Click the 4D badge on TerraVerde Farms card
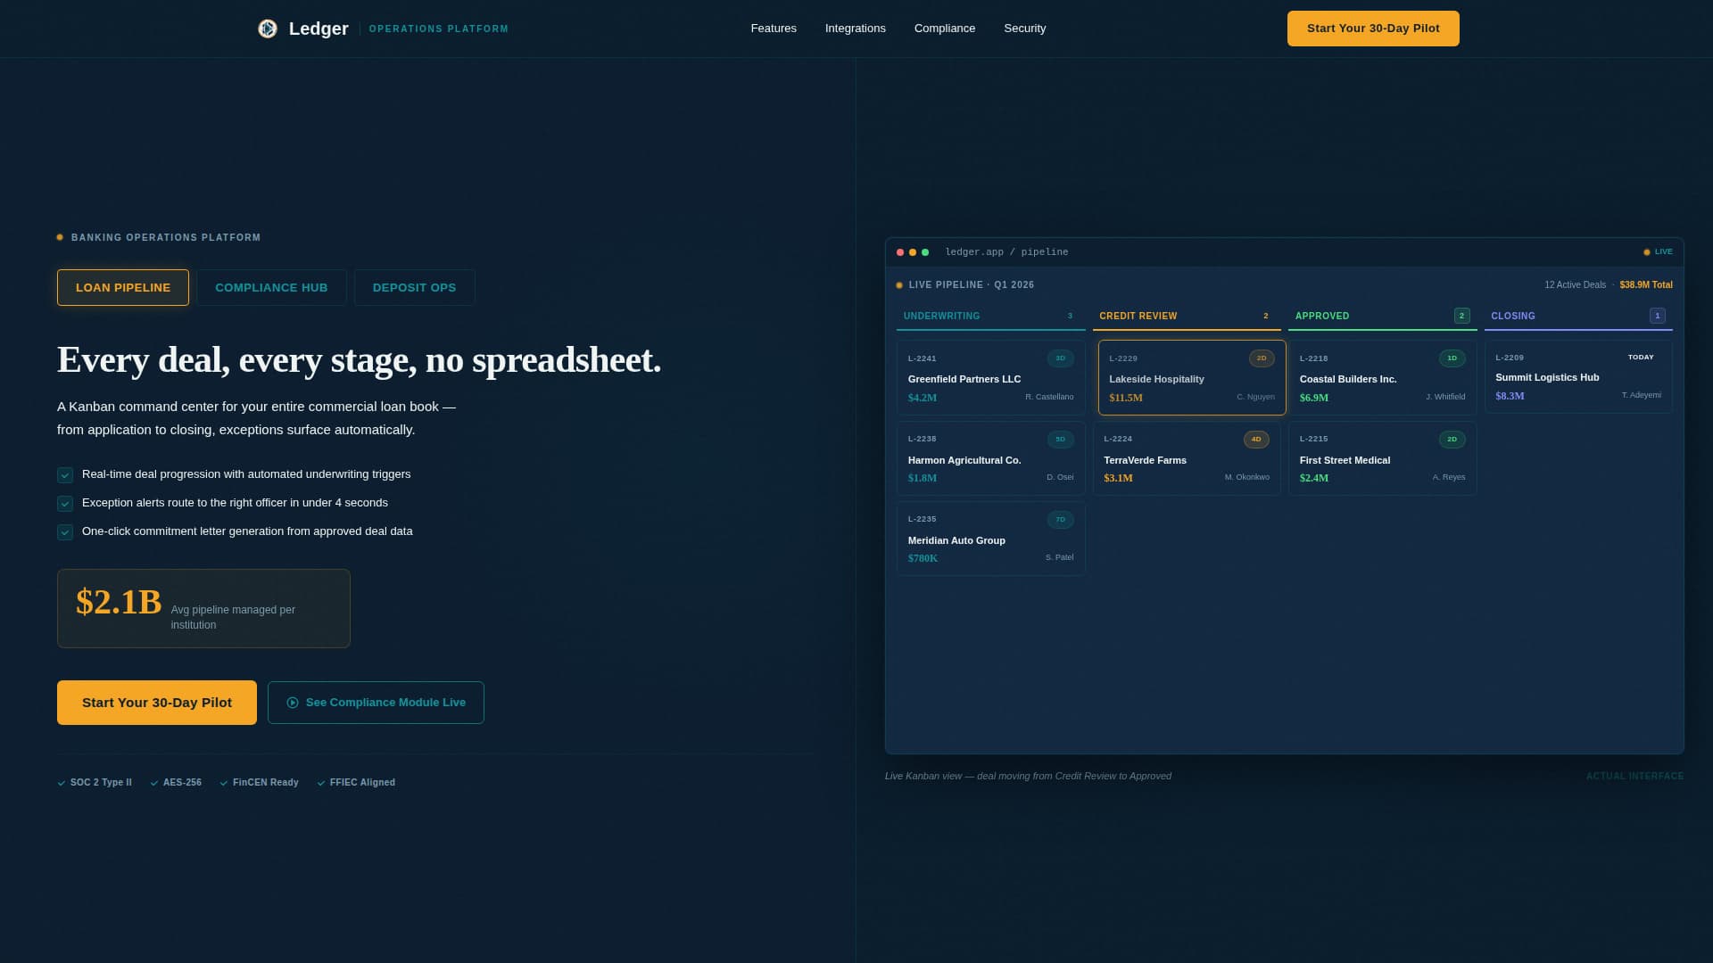Viewport: 1713px width, 963px height. 1256,440
